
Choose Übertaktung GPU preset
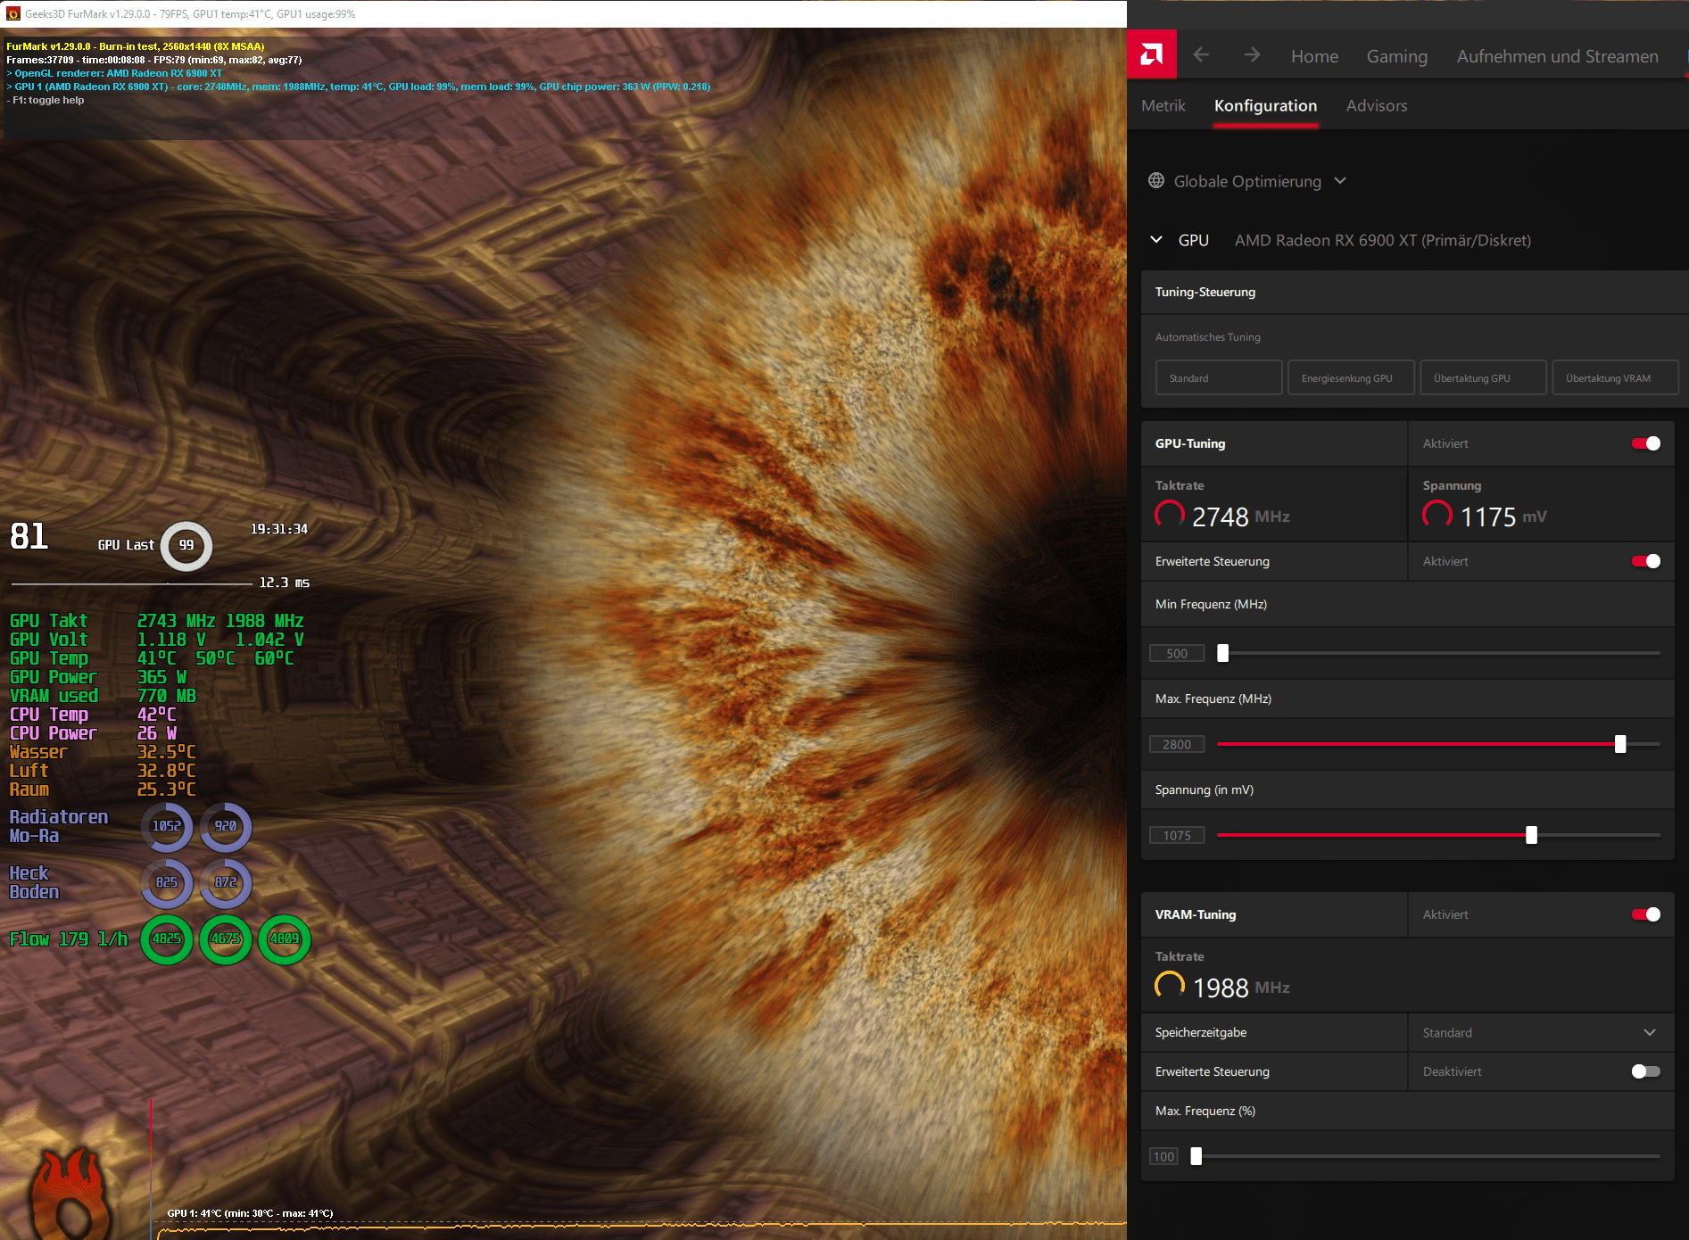[1483, 377]
